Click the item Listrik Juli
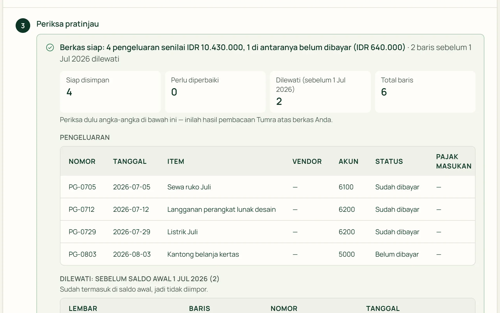Viewport: 500px width, 313px height. pos(183,232)
